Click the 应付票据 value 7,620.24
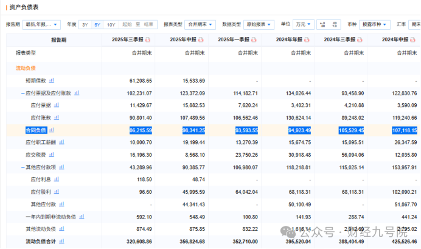The image size is (421, 249). click(x=248, y=105)
